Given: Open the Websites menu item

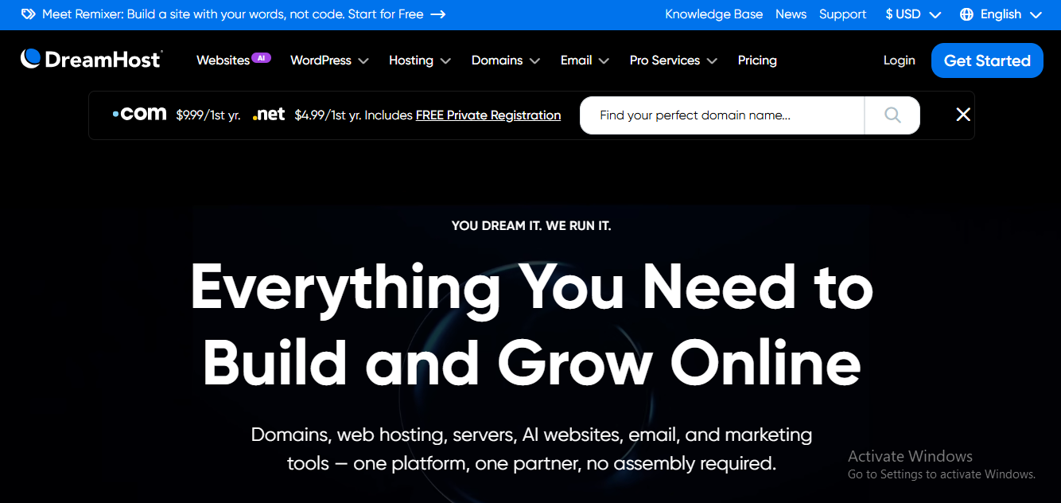Looking at the screenshot, I should [x=223, y=60].
